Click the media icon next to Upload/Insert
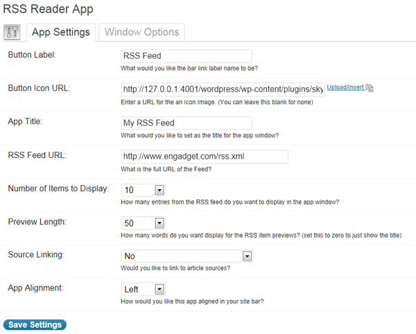This screenshot has width=416, height=334. 370,88
